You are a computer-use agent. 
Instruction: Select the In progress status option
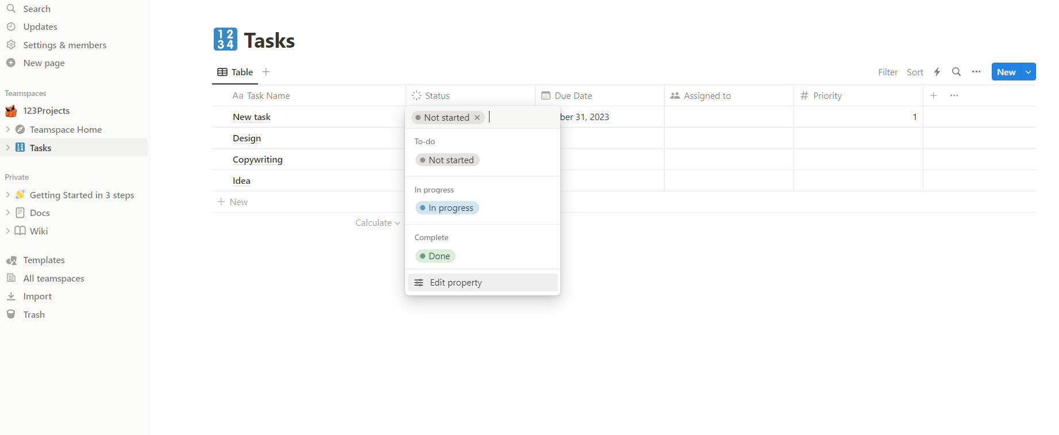[x=447, y=208]
